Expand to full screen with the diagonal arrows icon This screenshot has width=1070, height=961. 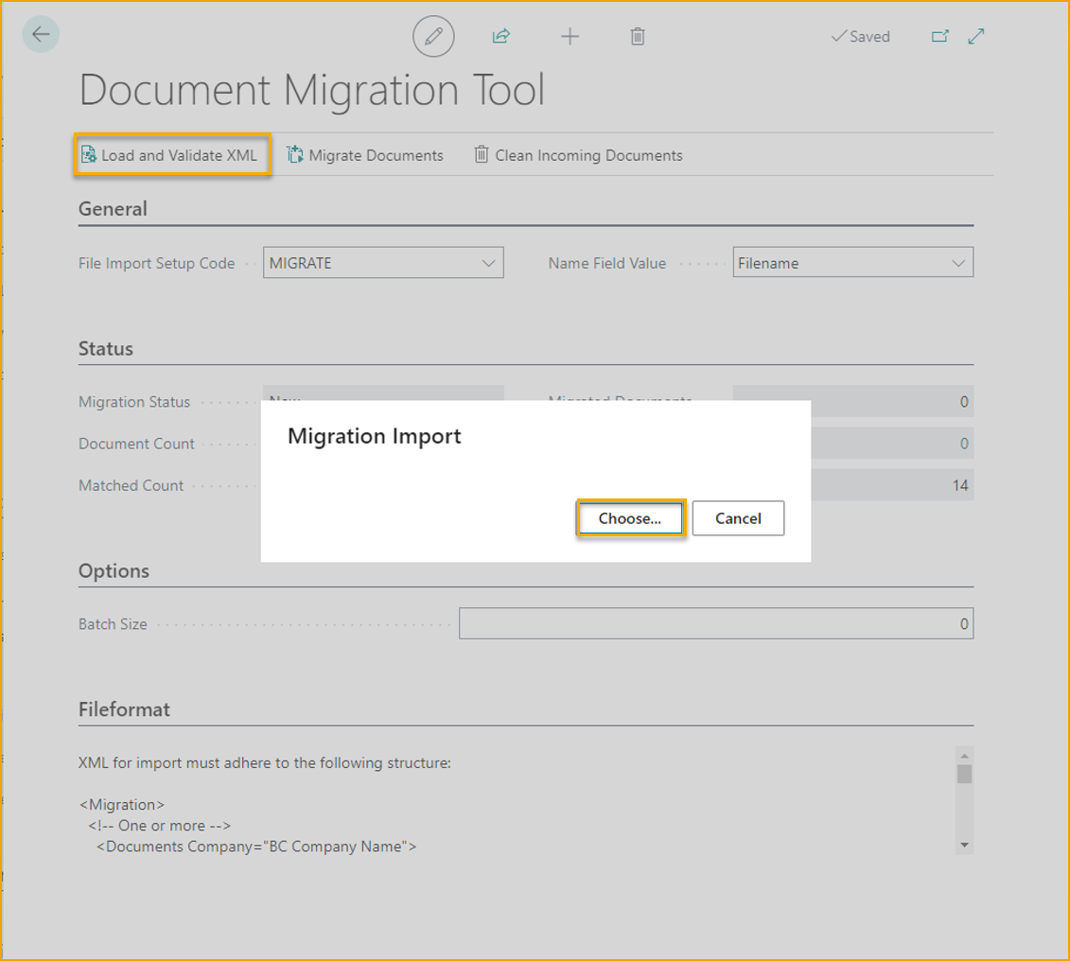975,35
